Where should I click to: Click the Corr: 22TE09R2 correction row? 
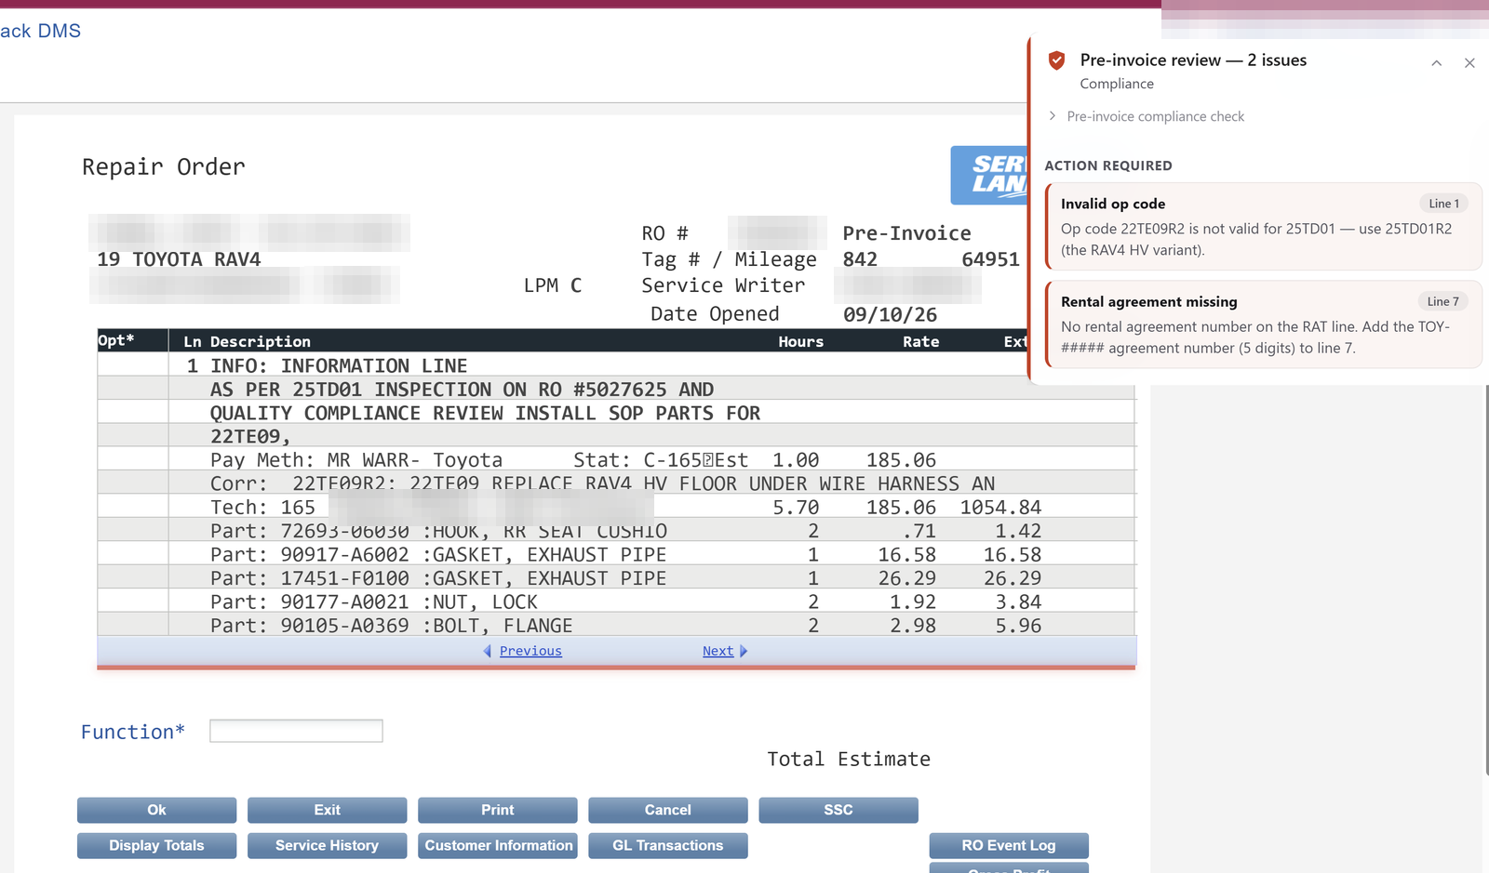616,483
